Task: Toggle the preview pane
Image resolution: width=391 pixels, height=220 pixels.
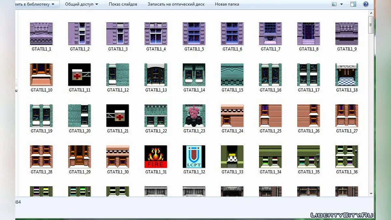Action: point(353,4)
